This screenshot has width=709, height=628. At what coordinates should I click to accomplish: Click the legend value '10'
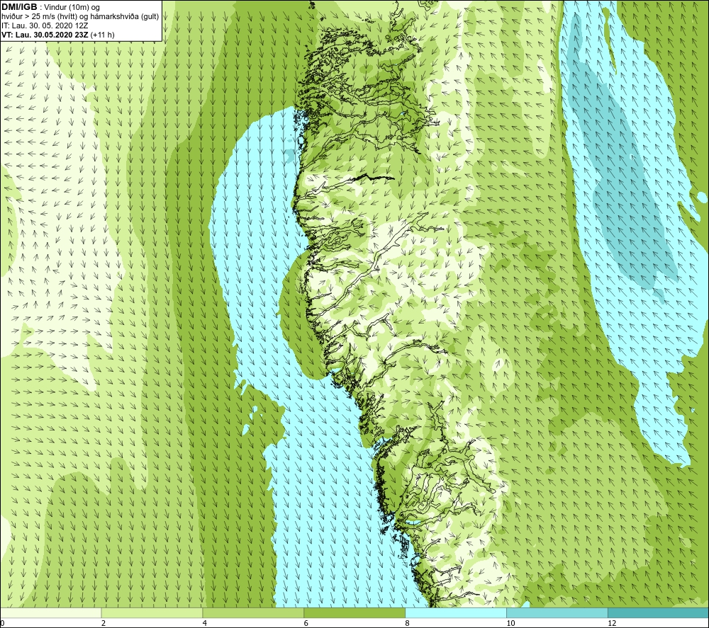pos(510,623)
